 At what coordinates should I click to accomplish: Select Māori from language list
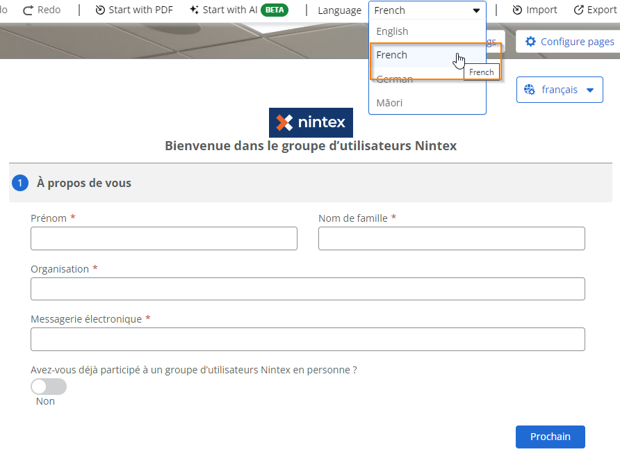click(x=427, y=103)
